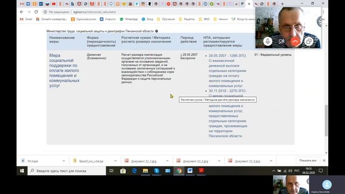The height and width of the screenshot is (194, 345).
Task: Open the WhatsApp bookmark
Action: click(129, 19)
